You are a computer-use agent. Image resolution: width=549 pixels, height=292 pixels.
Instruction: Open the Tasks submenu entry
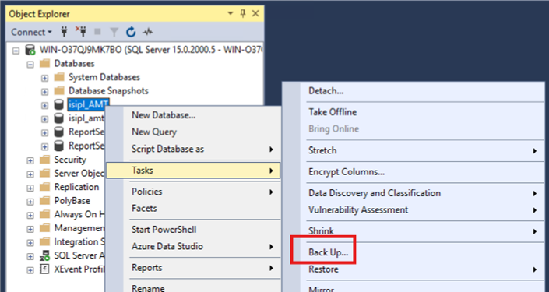[193, 171]
